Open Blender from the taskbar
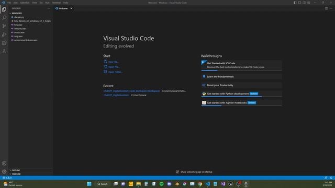 (x=177, y=184)
